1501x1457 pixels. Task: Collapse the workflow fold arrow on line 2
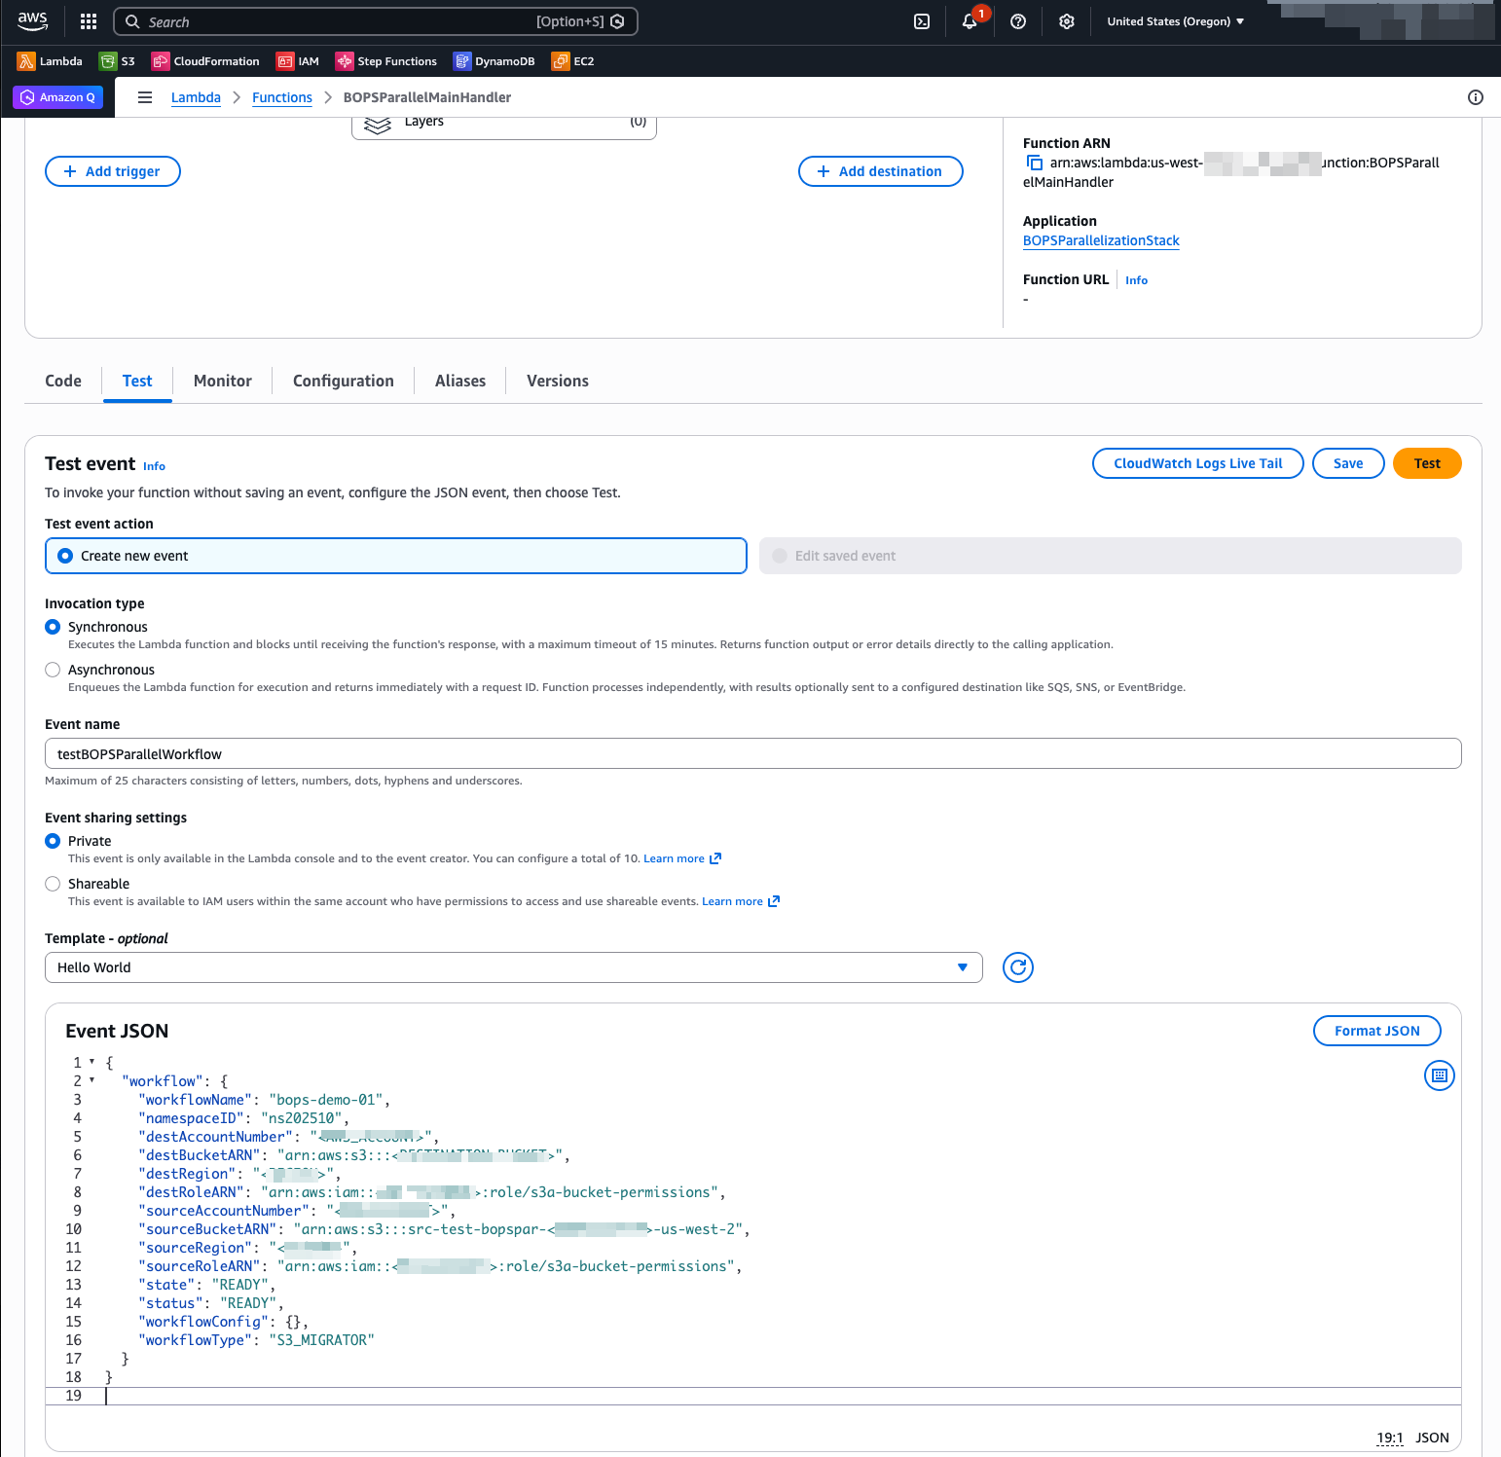coord(92,1080)
